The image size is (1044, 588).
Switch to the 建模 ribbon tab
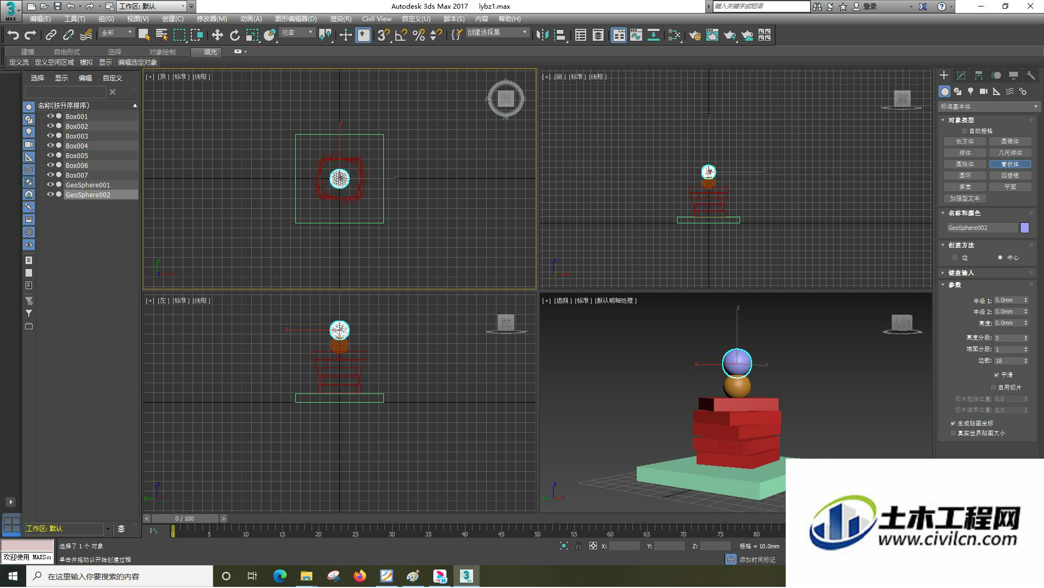tap(28, 52)
